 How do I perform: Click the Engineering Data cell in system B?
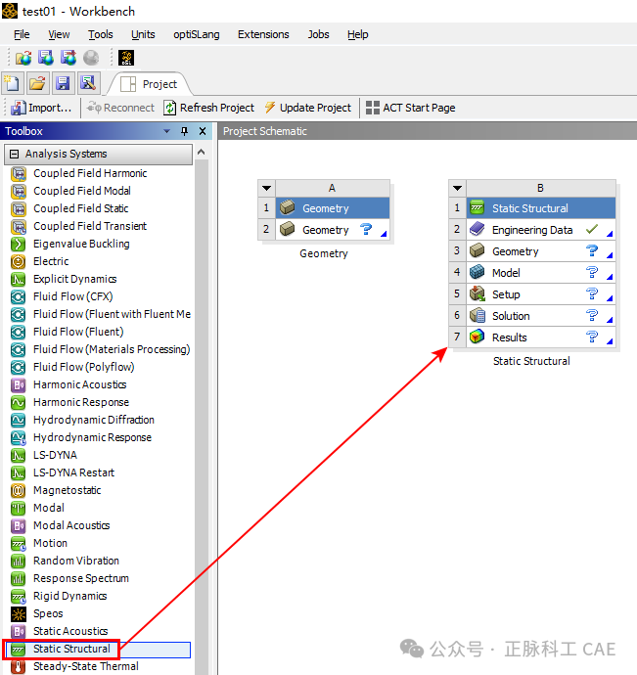(531, 230)
